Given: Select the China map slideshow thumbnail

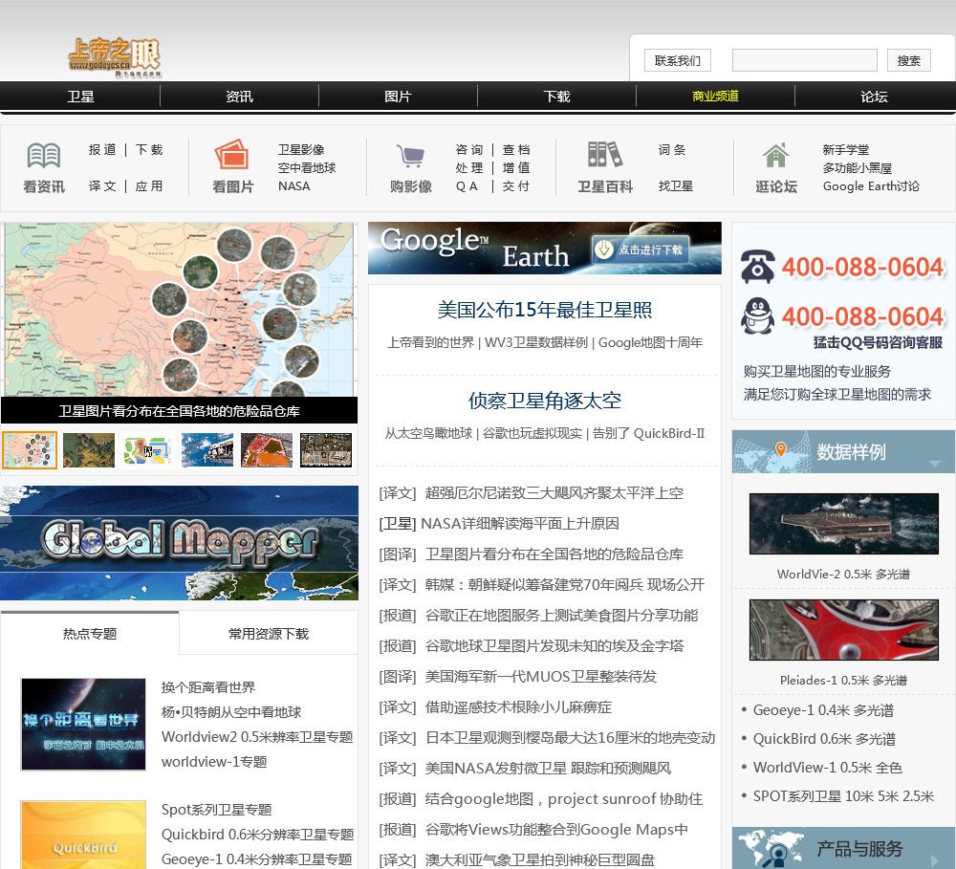Looking at the screenshot, I should pyautogui.click(x=30, y=450).
